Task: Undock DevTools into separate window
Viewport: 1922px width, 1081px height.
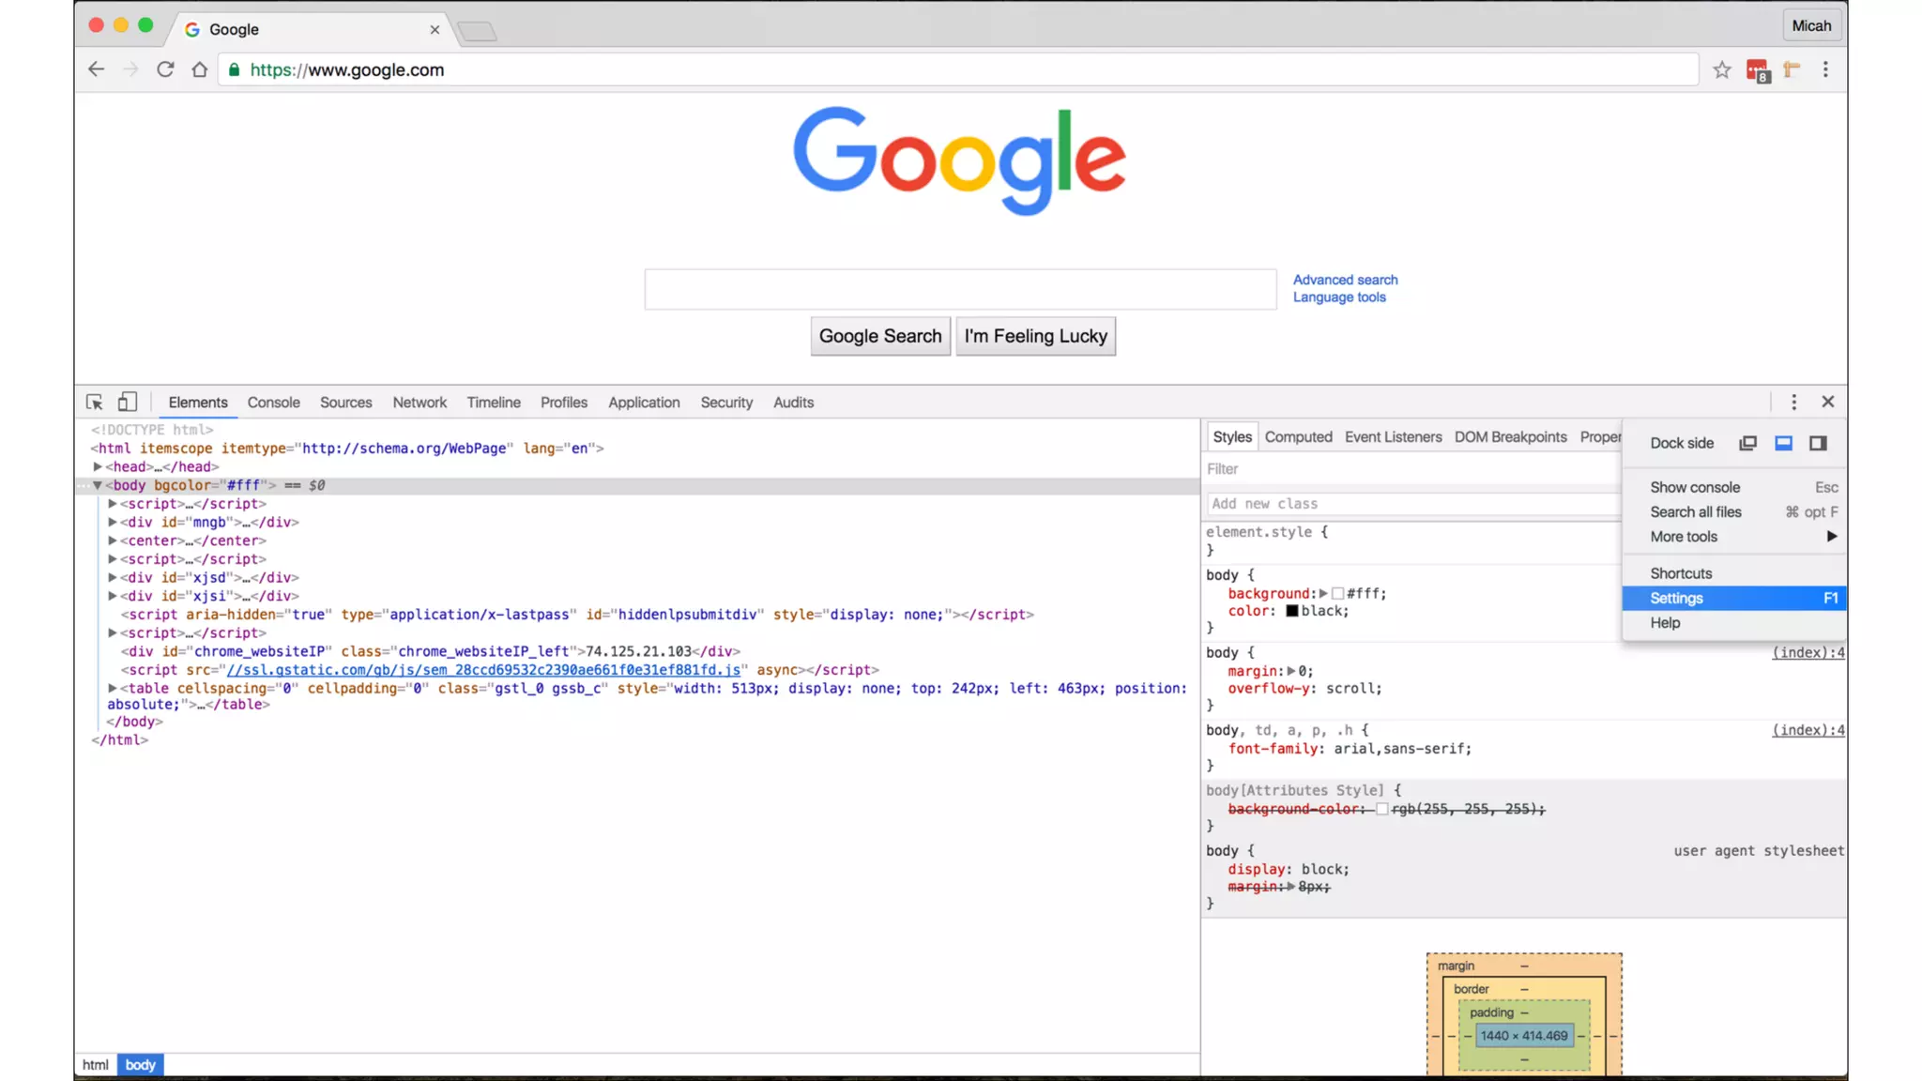Action: point(1747,443)
